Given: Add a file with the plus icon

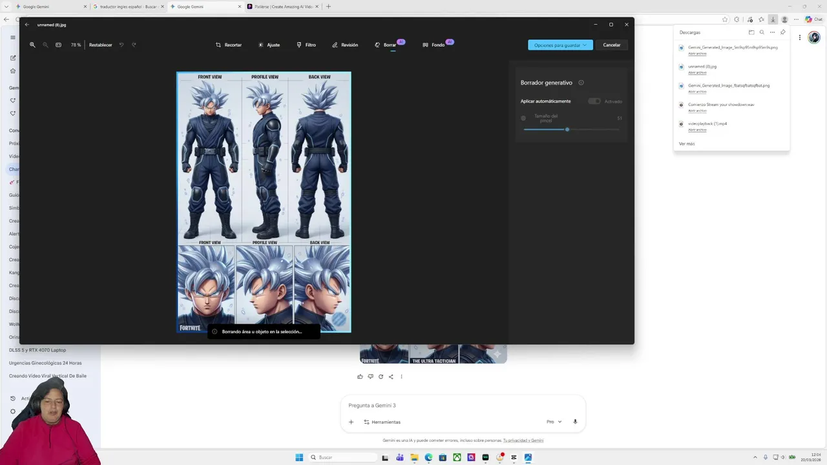Looking at the screenshot, I should pyautogui.click(x=351, y=422).
